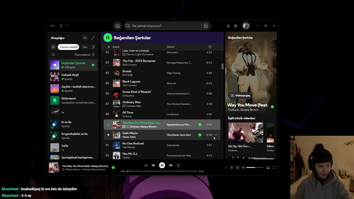Open more options for Gelir Miyim
This screenshot has width=354, height=199.
(216, 135)
